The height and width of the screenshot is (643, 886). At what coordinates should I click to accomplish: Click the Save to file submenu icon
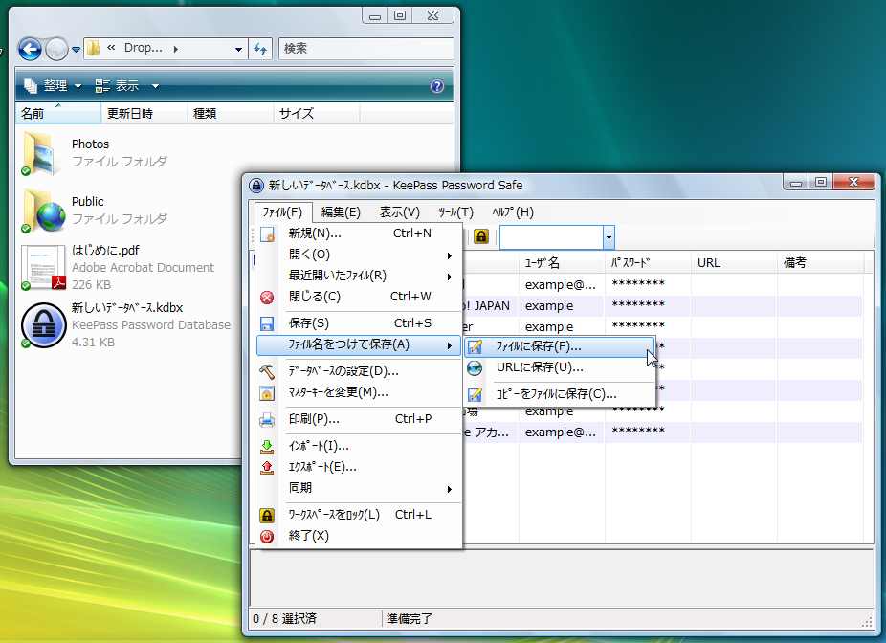475,346
